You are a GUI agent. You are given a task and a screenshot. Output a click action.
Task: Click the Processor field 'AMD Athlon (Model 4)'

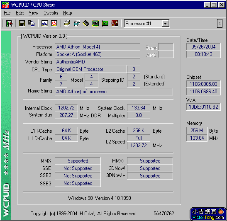tap(97, 47)
